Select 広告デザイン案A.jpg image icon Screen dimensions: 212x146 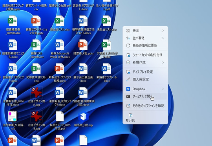[x=37, y=93]
